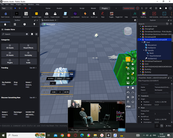Click the F3X delete X button

pyautogui.click(x=128, y=97)
